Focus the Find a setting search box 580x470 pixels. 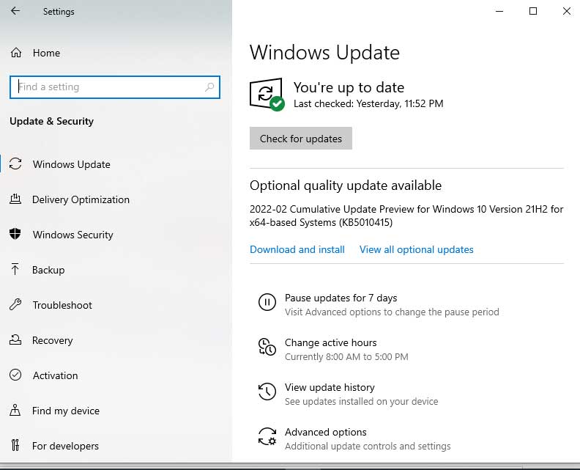[x=115, y=87]
